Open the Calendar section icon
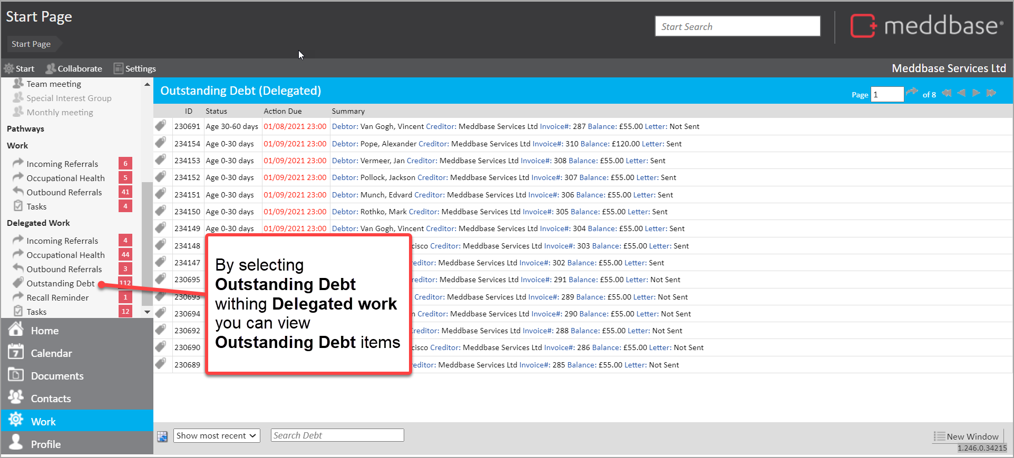 click(16, 352)
